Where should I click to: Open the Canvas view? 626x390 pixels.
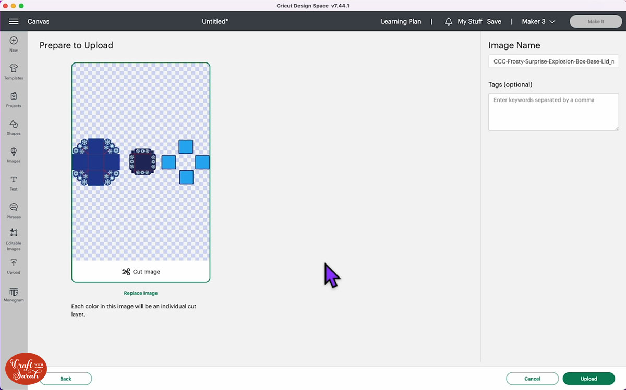pos(39,21)
